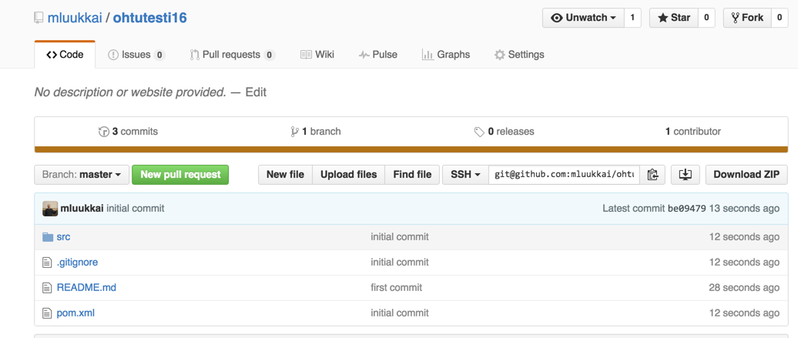The height and width of the screenshot is (338, 798).
Task: Open the pom.xml file
Action: 75,313
